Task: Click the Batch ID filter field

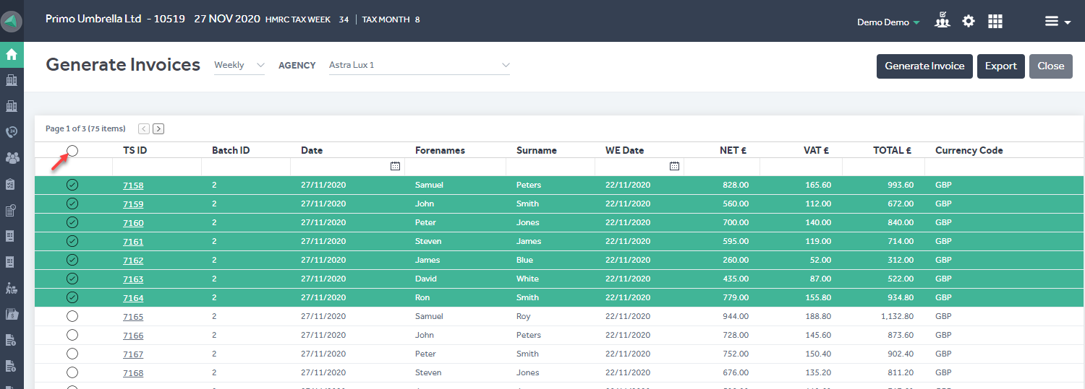Action: point(246,166)
